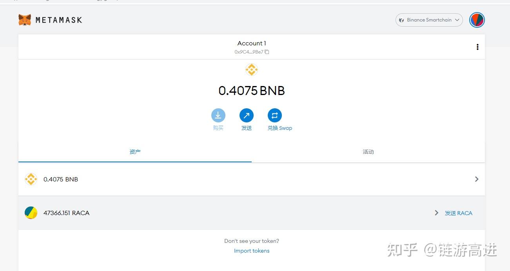The width and height of the screenshot is (510, 271).
Task: Click the BNB asset row icon
Action: (x=31, y=179)
